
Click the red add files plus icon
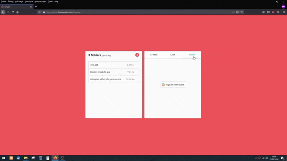pyautogui.click(x=137, y=55)
